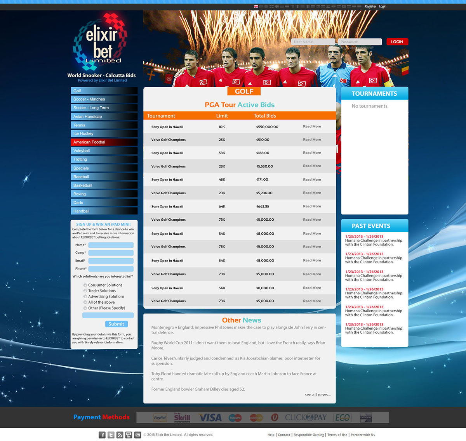Open the RSS feed icon in footer
This screenshot has width=466, height=441.
tap(120, 435)
